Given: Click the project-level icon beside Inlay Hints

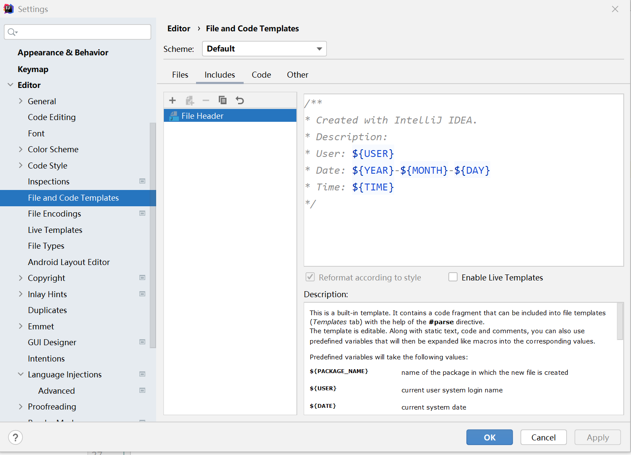Looking at the screenshot, I should coord(142,294).
